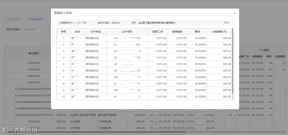288x135 pixels.
Task: Select serial number 4 cell
Action: click(x=63, y=58)
